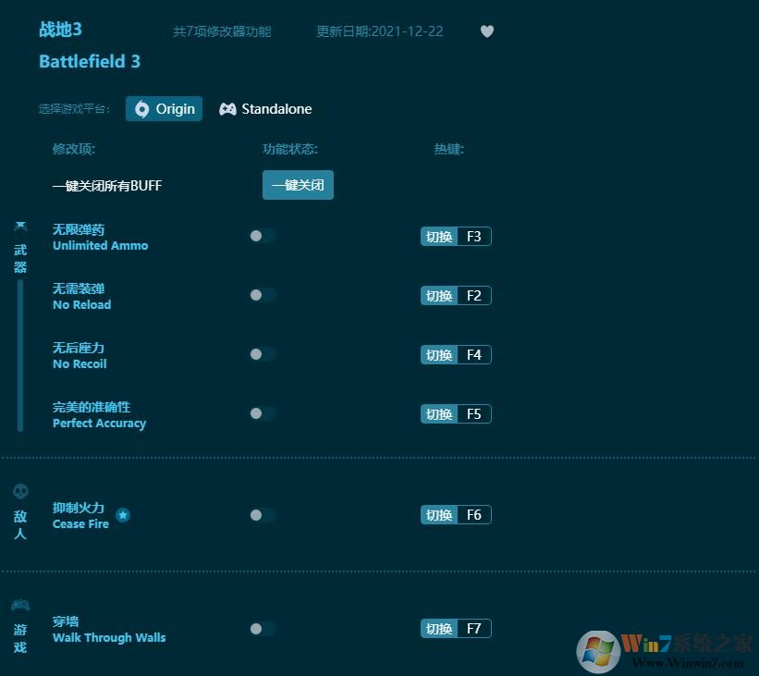Click the enemy skull category icon

[x=20, y=491]
